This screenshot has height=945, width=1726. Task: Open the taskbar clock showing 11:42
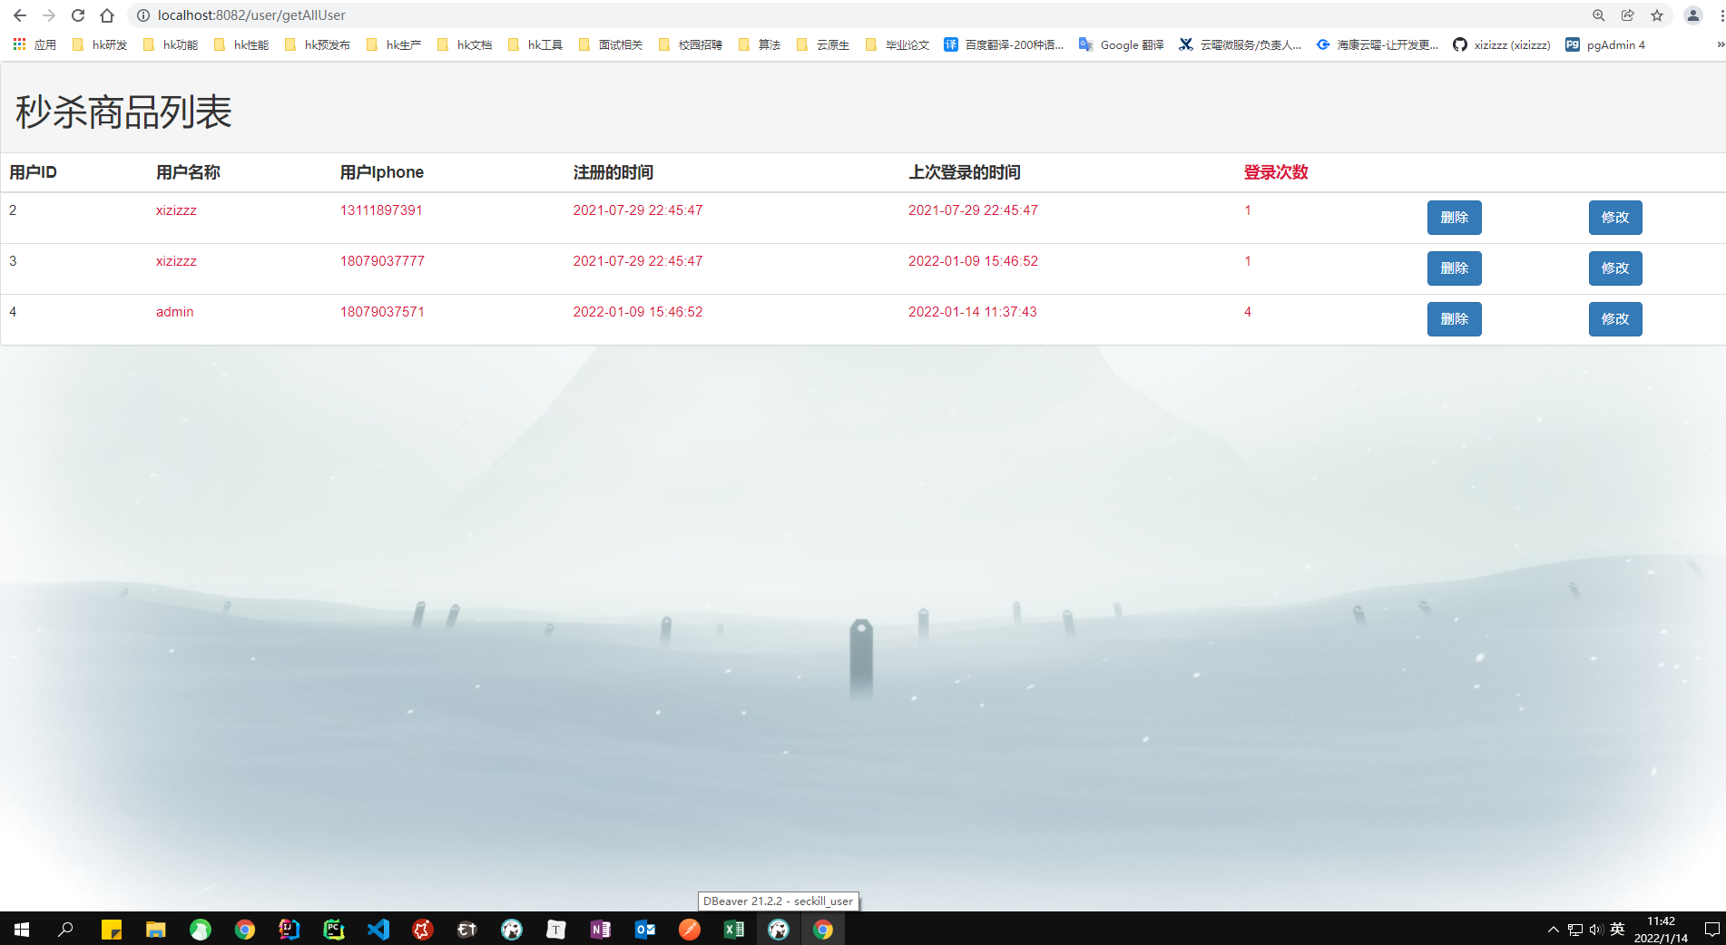[1661, 930]
